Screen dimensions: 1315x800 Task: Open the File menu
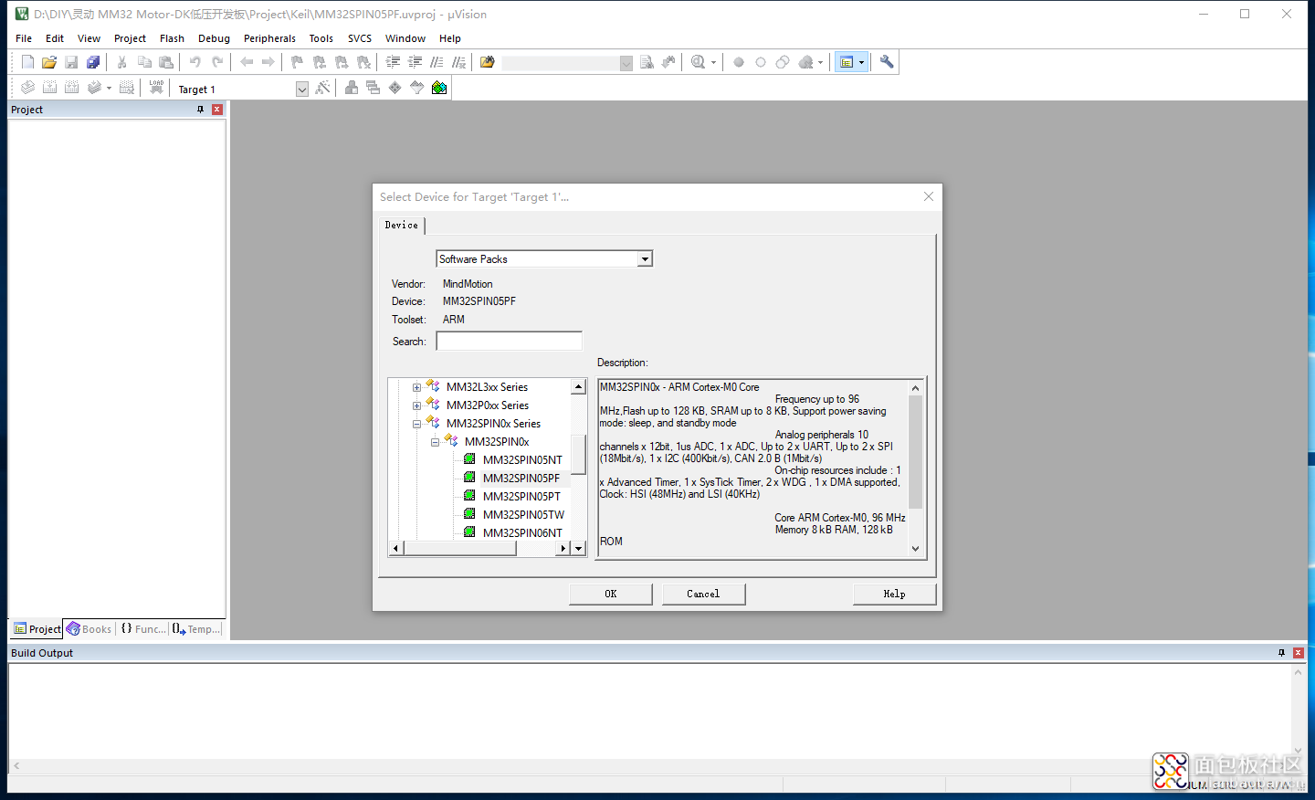[x=24, y=38]
